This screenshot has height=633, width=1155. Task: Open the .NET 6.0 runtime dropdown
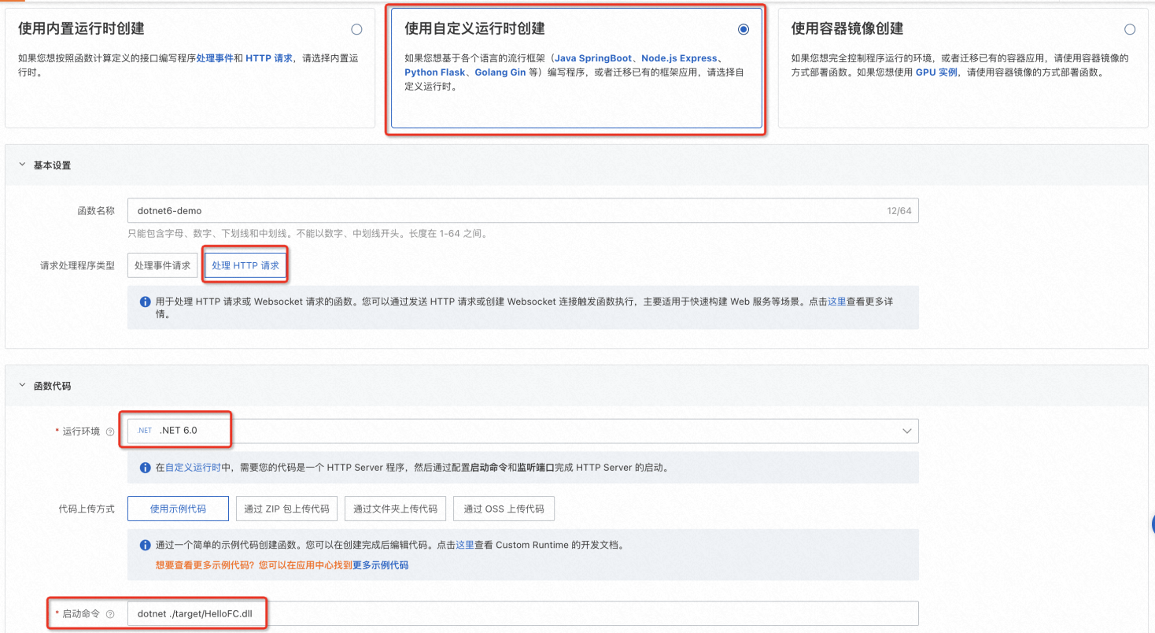pos(522,431)
